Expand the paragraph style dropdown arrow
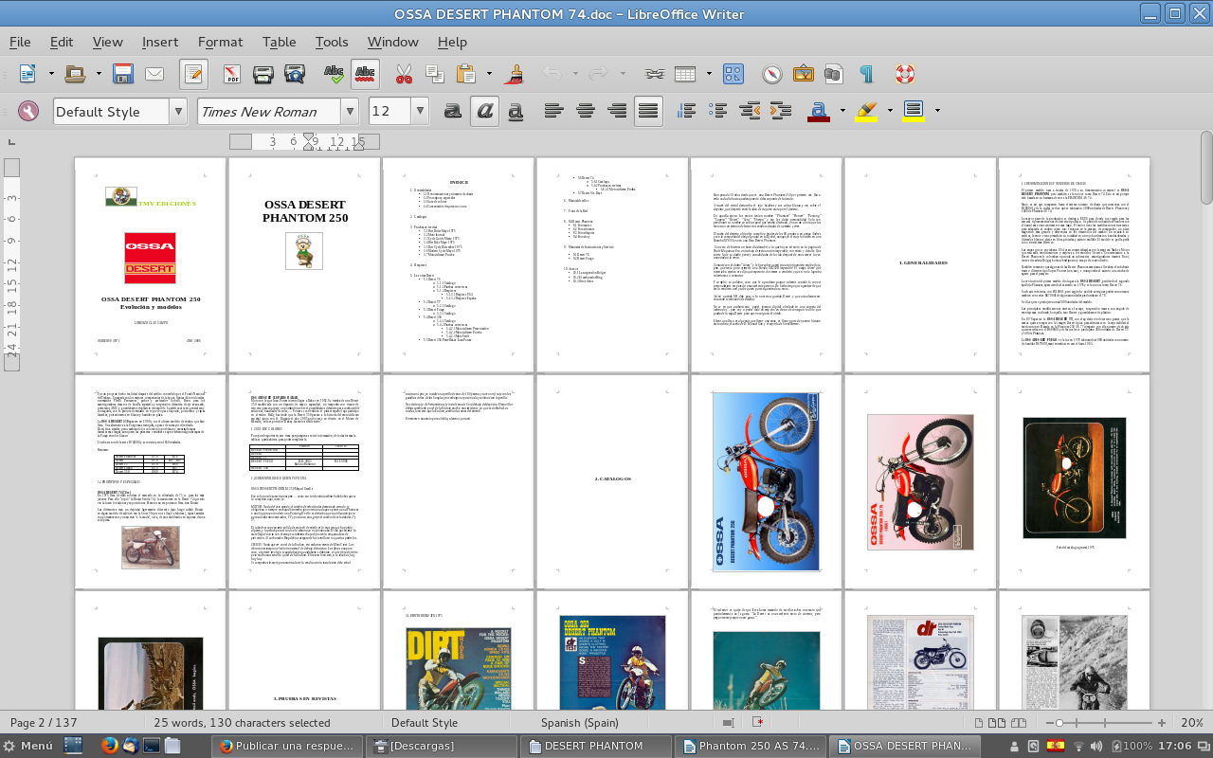The height and width of the screenshot is (758, 1213). click(178, 111)
